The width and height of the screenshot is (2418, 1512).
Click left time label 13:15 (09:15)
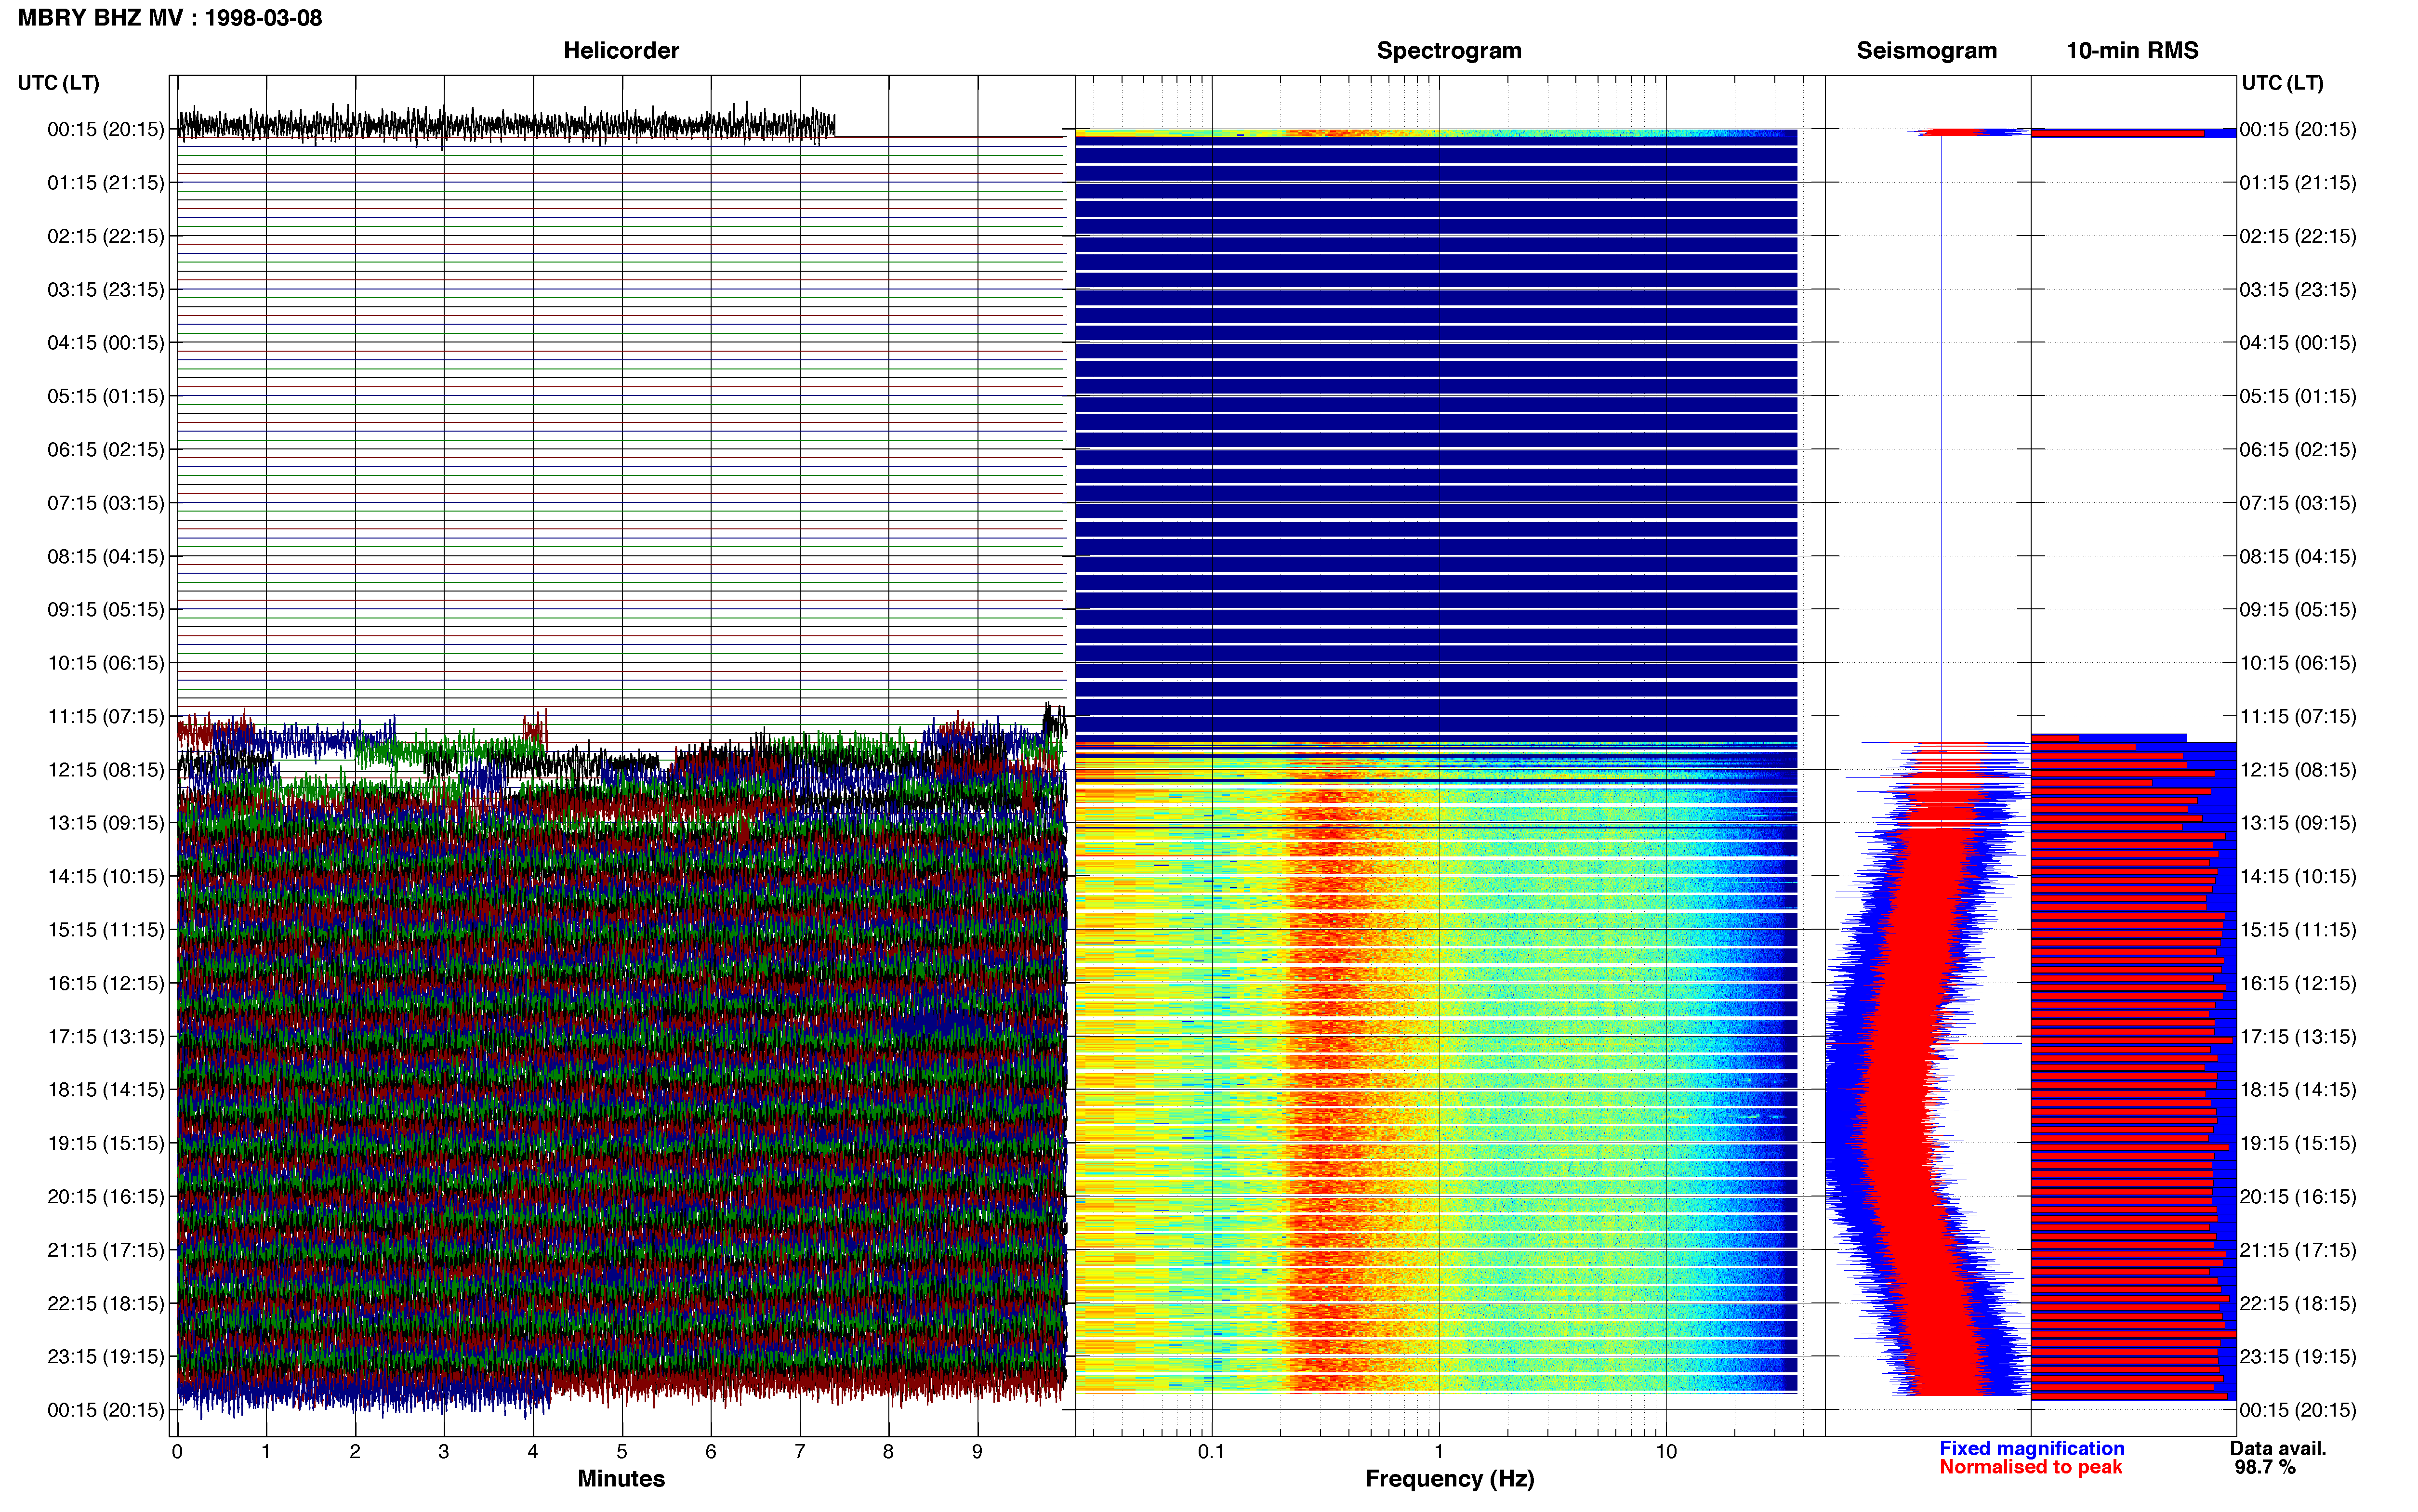pyautogui.click(x=106, y=823)
